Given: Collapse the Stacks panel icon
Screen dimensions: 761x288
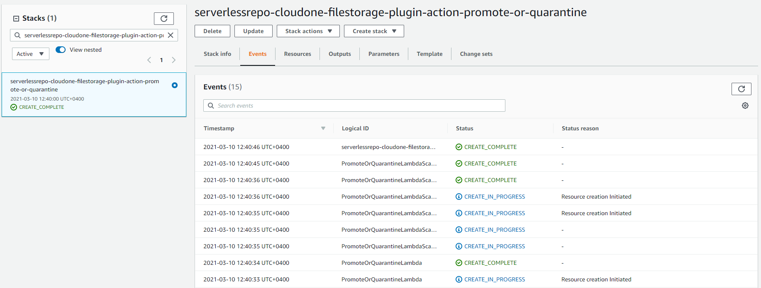Looking at the screenshot, I should coord(16,19).
